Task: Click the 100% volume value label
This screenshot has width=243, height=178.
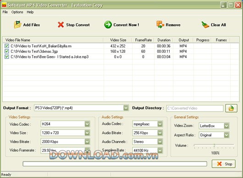Action: [215, 153]
